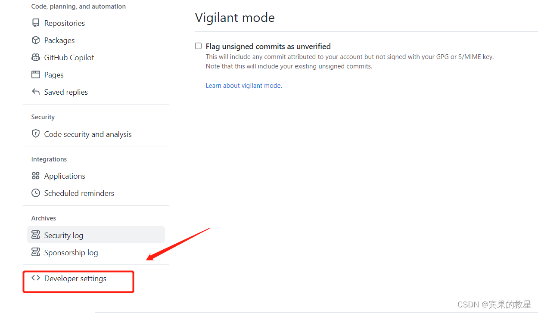Open the Saved replies page
This screenshot has width=538, height=313.
pos(66,92)
